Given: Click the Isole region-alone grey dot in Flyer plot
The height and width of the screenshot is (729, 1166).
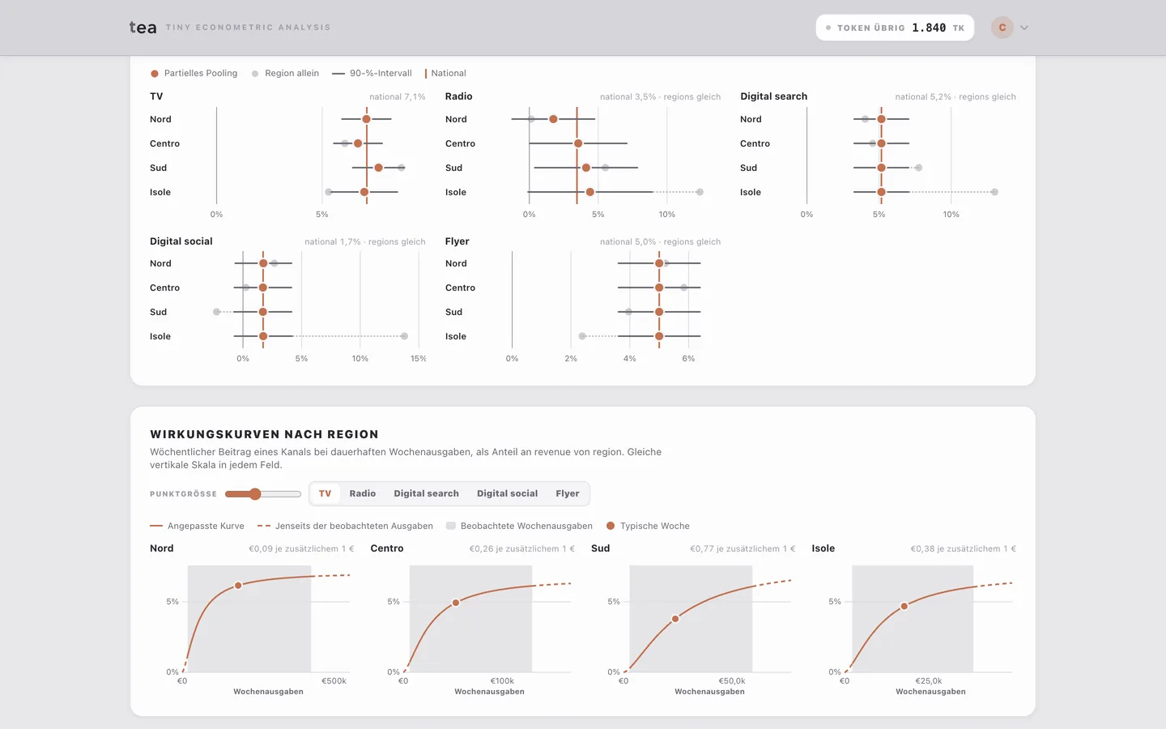Looking at the screenshot, I should pyautogui.click(x=582, y=336).
